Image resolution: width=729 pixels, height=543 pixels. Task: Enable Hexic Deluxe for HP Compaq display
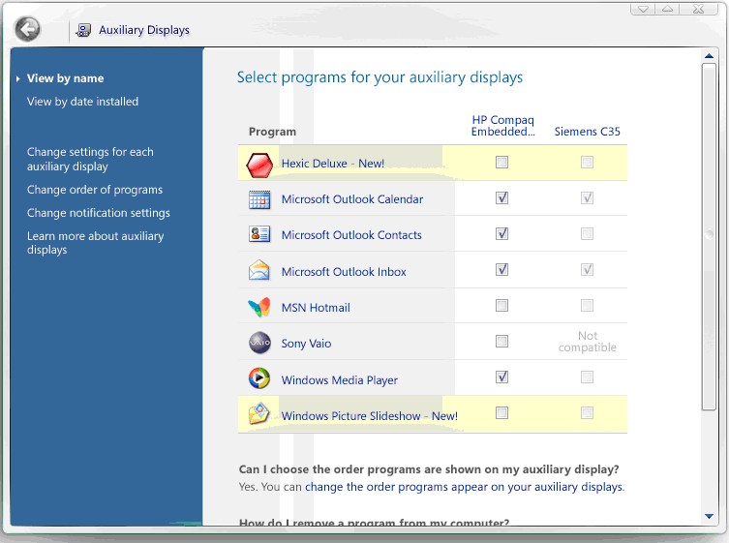pos(501,163)
